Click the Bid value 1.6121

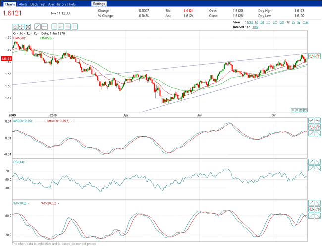click(189, 11)
